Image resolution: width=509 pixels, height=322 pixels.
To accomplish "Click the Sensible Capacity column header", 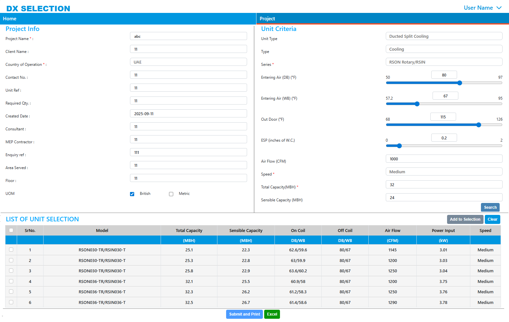I will pyautogui.click(x=246, y=230).
